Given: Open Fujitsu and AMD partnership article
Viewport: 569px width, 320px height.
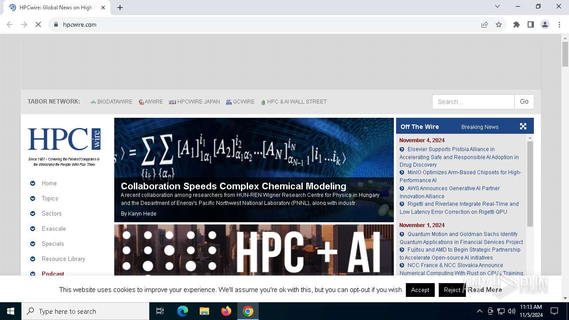Looking at the screenshot, I should (x=460, y=253).
